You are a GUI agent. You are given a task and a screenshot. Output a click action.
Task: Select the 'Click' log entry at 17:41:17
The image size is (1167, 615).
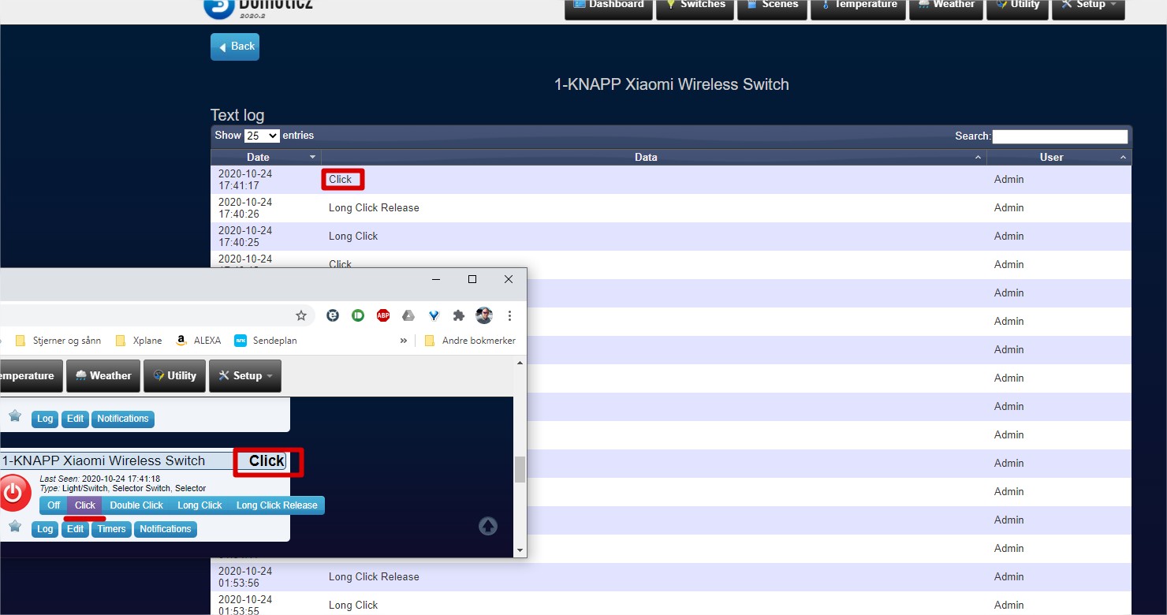tap(341, 179)
